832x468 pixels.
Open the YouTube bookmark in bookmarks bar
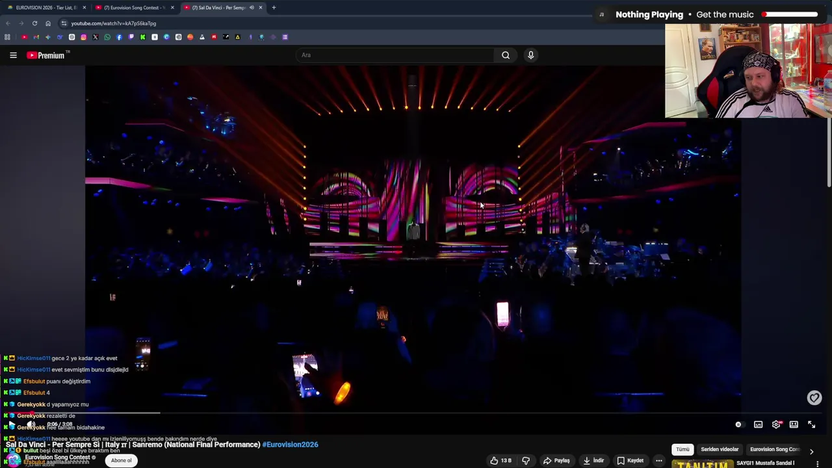(24, 37)
